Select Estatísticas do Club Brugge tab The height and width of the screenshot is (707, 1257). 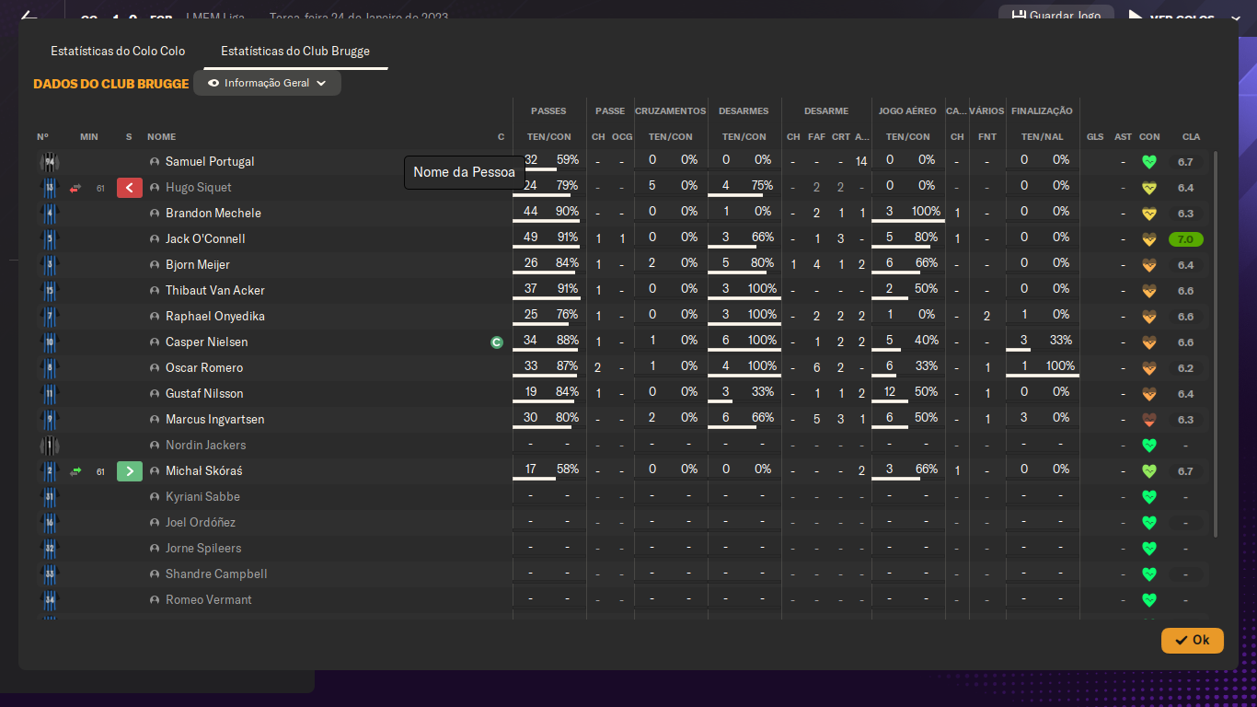pos(295,51)
